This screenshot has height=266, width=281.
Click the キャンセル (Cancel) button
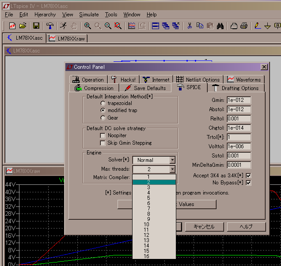click(x=204, y=227)
